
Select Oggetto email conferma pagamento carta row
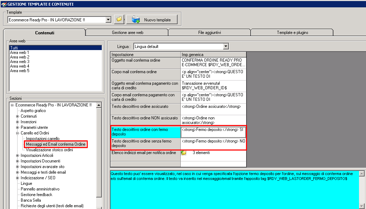(145, 86)
